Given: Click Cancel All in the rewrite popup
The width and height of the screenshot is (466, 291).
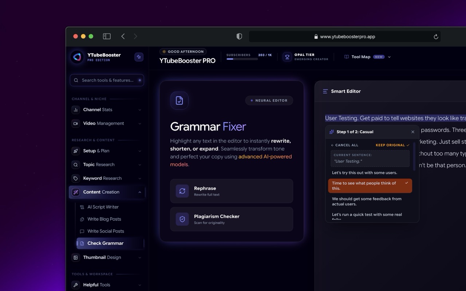Looking at the screenshot, I should [344, 145].
